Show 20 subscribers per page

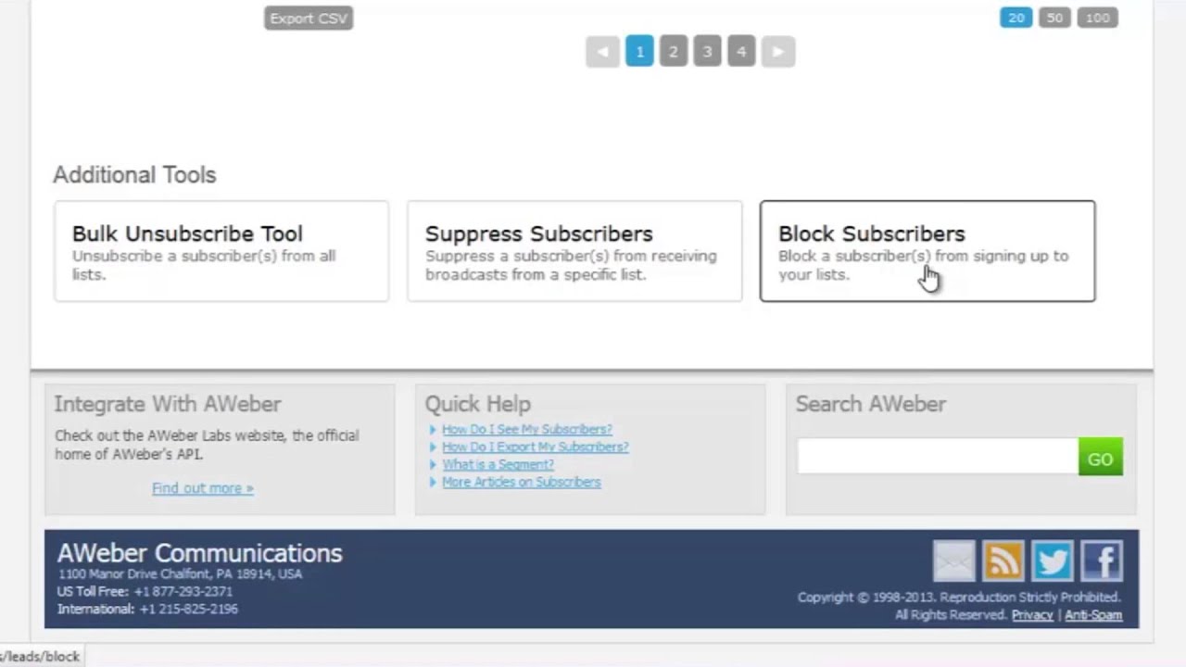(x=1016, y=18)
